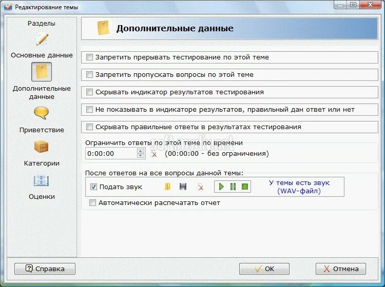Screen dimensions: 385x287
Task: Select the Приветствие section label
Action: (42, 130)
